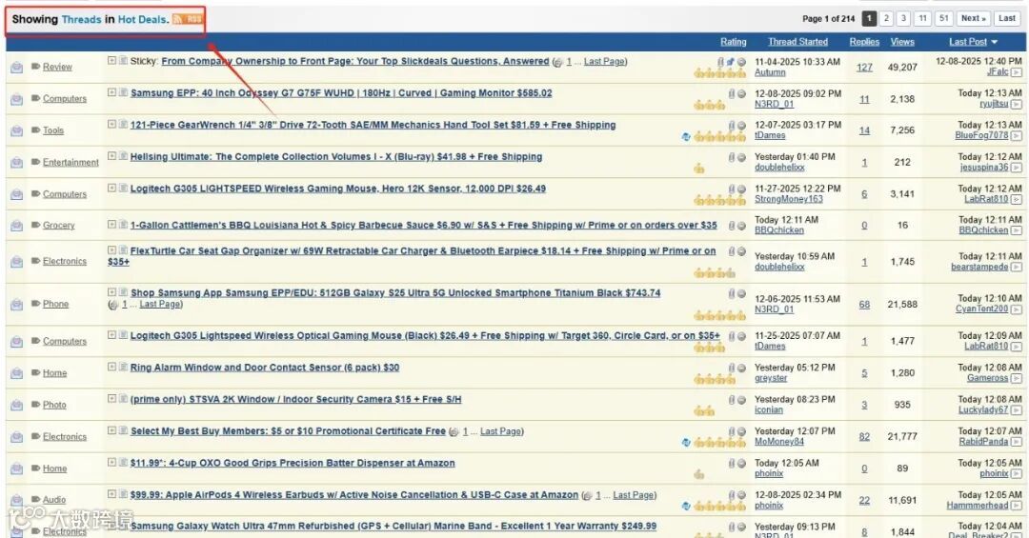Click go-to-last-post icon next to BlueFog7078
The image size is (1029, 538).
pyautogui.click(x=1016, y=136)
